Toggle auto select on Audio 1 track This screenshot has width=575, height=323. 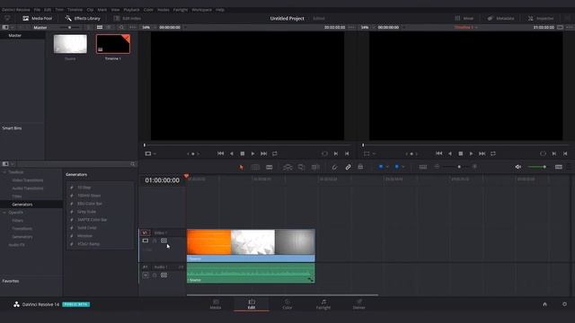click(x=164, y=275)
